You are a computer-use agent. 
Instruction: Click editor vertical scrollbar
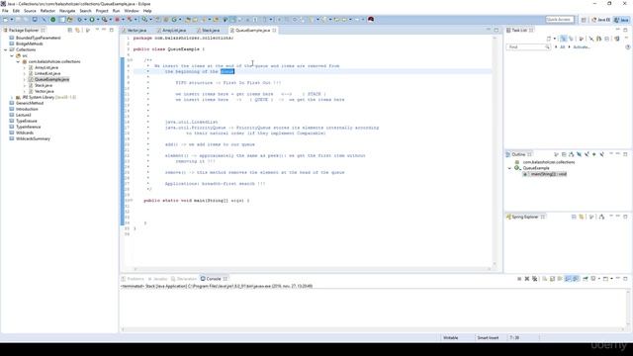[495, 151]
